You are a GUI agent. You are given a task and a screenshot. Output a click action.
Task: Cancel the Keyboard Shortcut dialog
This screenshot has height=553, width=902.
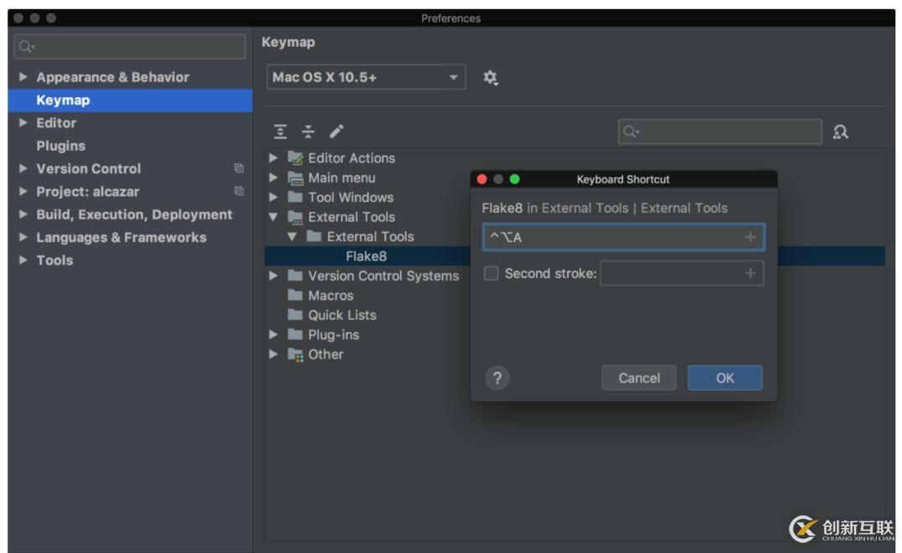(639, 378)
